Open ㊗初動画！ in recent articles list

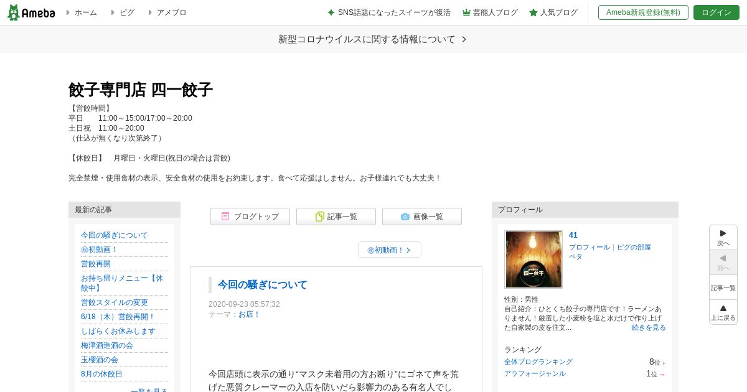point(100,250)
